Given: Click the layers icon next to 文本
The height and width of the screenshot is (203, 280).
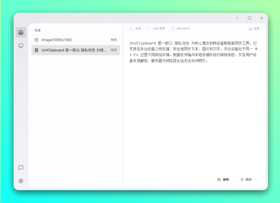Looking at the screenshot, I should click(x=131, y=29).
